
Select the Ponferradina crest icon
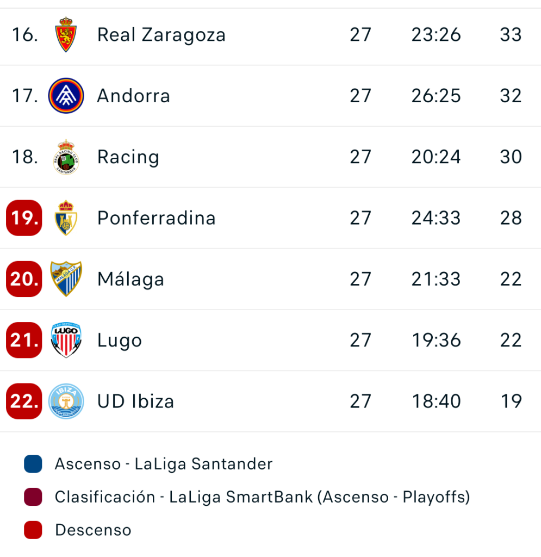pyautogui.click(x=66, y=218)
